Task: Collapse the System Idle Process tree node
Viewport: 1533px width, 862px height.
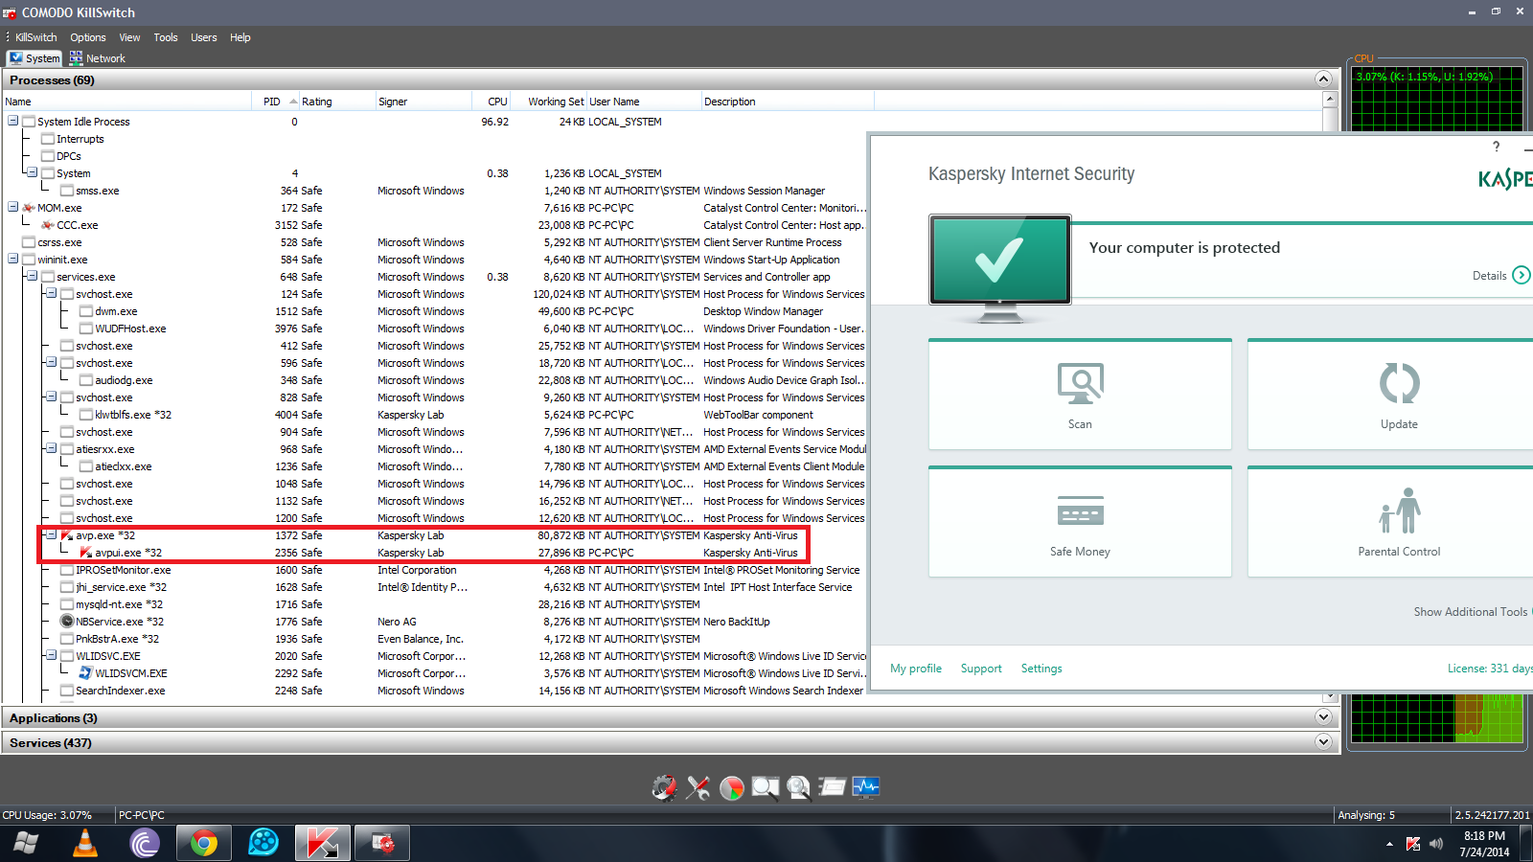Action: tap(13, 122)
